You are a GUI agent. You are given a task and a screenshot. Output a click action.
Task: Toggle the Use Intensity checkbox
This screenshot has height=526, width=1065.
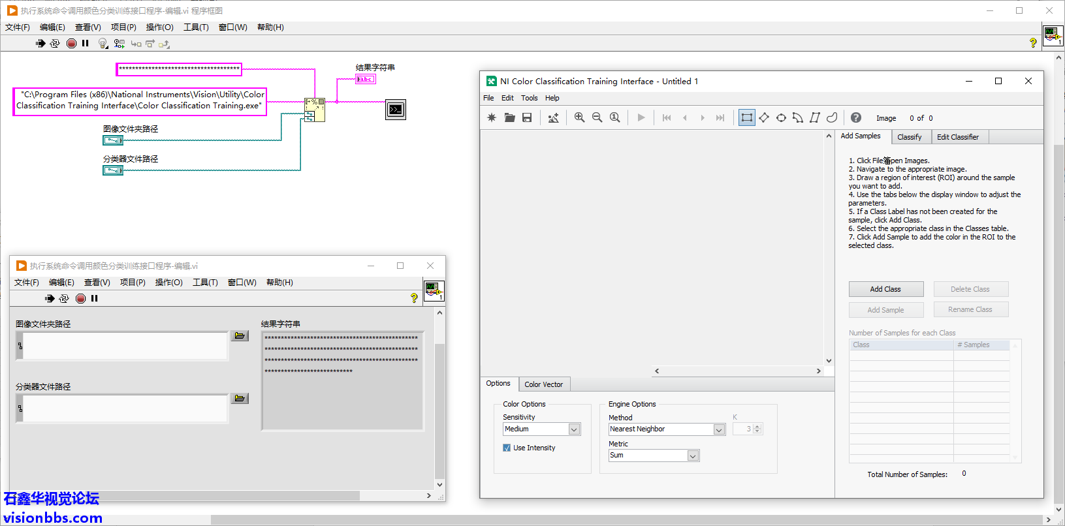(507, 448)
